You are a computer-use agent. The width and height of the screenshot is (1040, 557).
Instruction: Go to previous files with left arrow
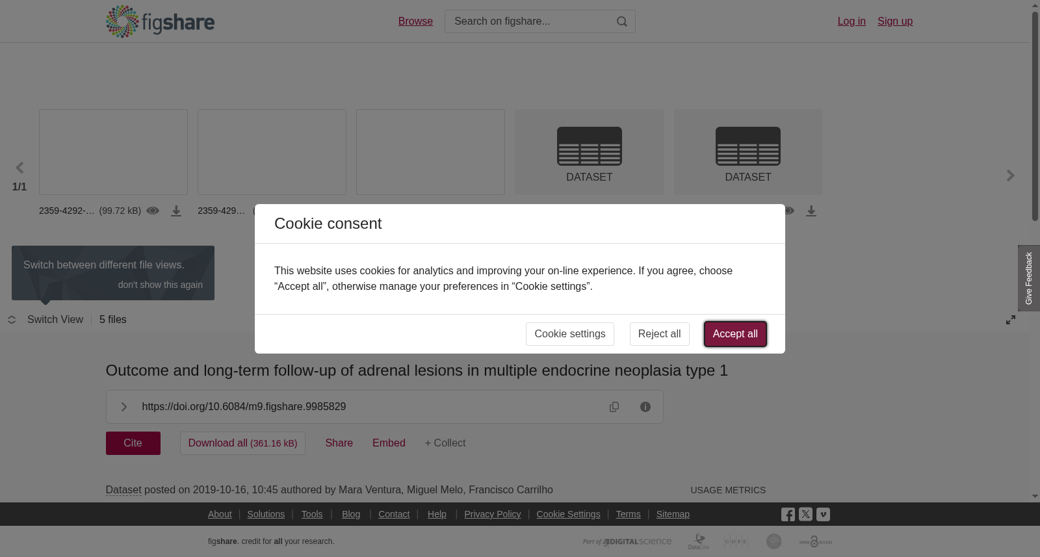pos(19,168)
